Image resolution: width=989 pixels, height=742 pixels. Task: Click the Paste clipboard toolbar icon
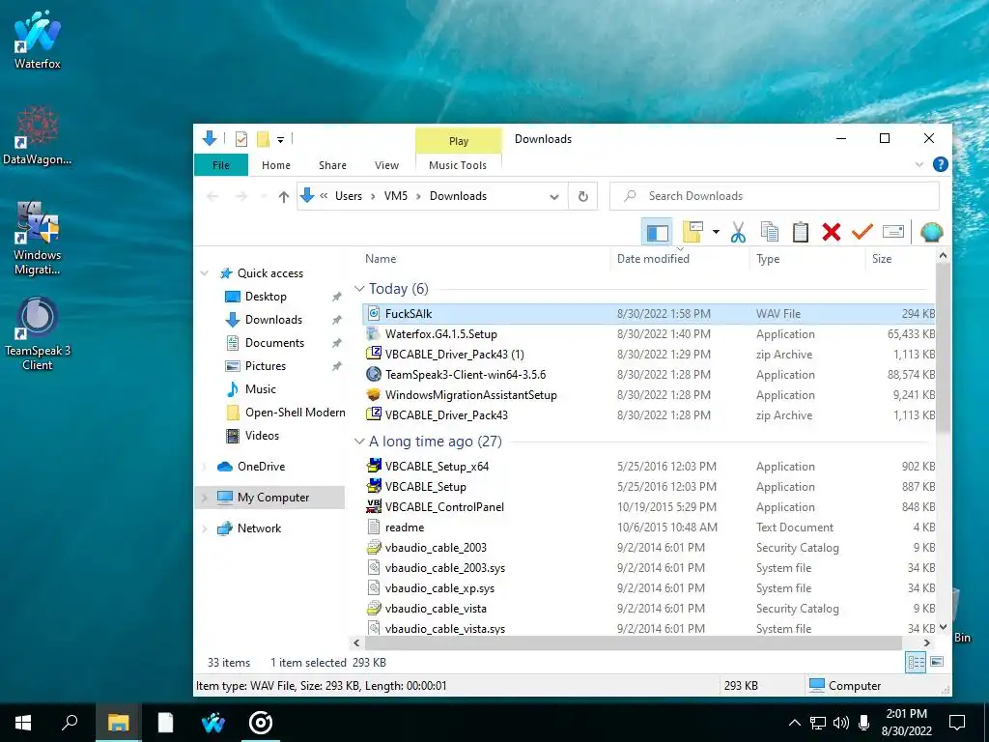tap(801, 232)
